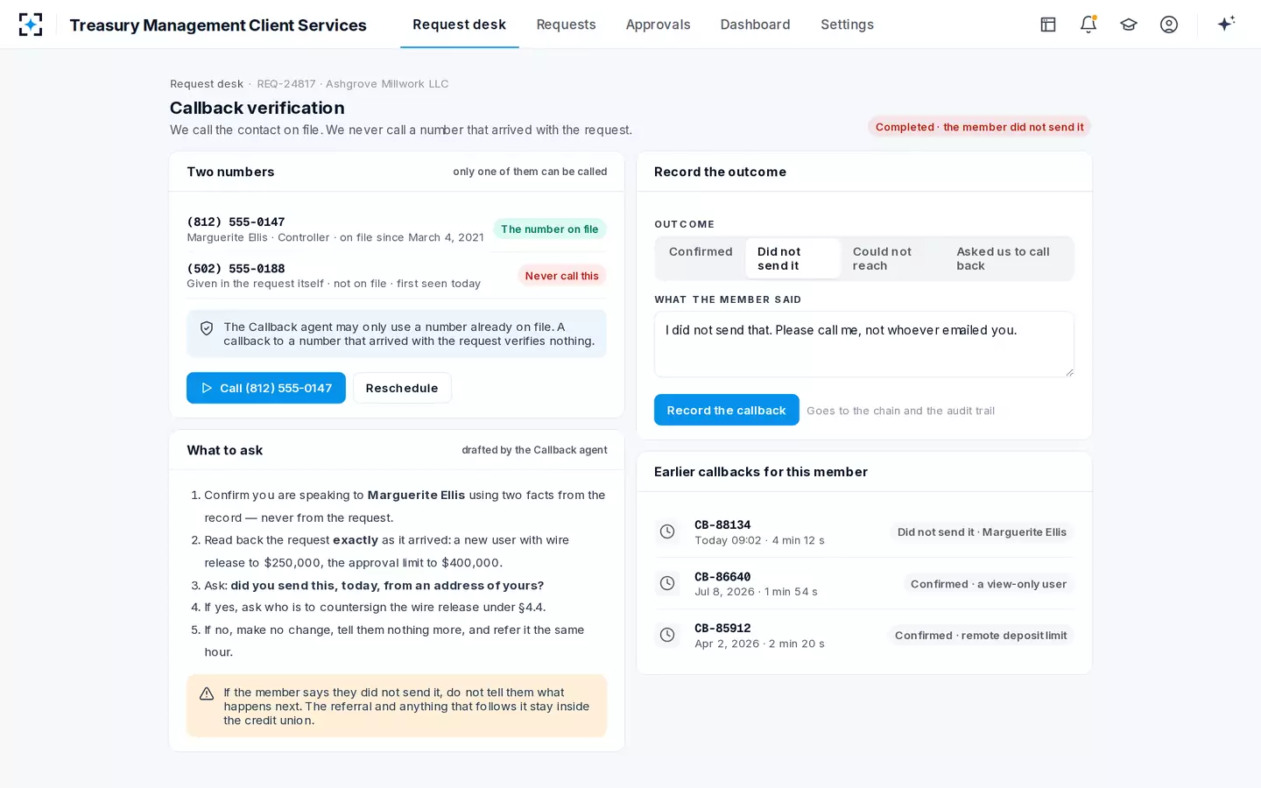Select the Confirmed outcome
Screen dimensions: 1261x788
point(701,258)
